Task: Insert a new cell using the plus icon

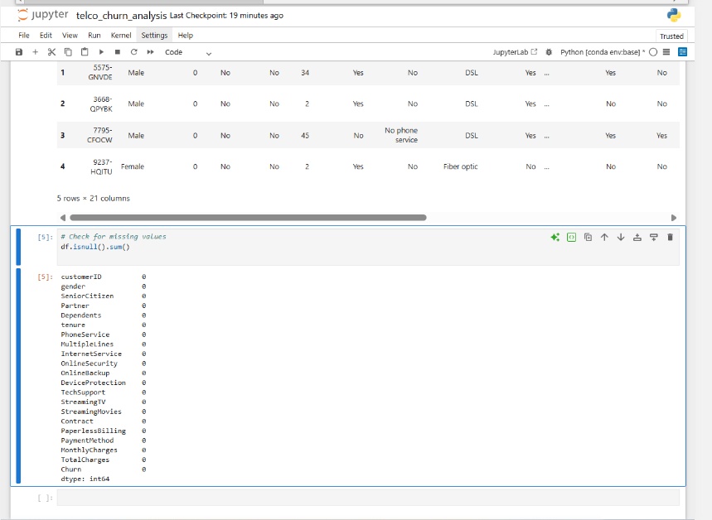Action: point(35,51)
